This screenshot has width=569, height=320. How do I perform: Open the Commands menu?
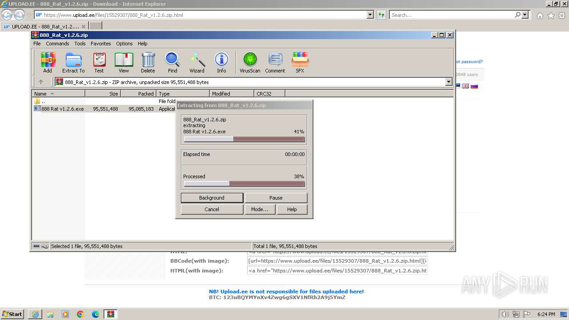coord(57,44)
